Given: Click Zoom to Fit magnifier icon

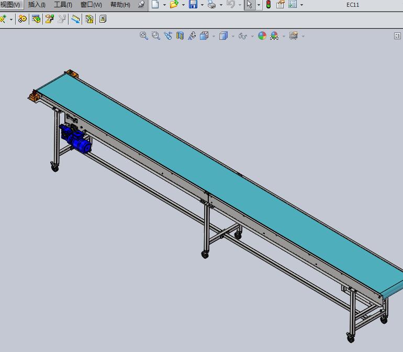Looking at the screenshot, I should (144, 36).
